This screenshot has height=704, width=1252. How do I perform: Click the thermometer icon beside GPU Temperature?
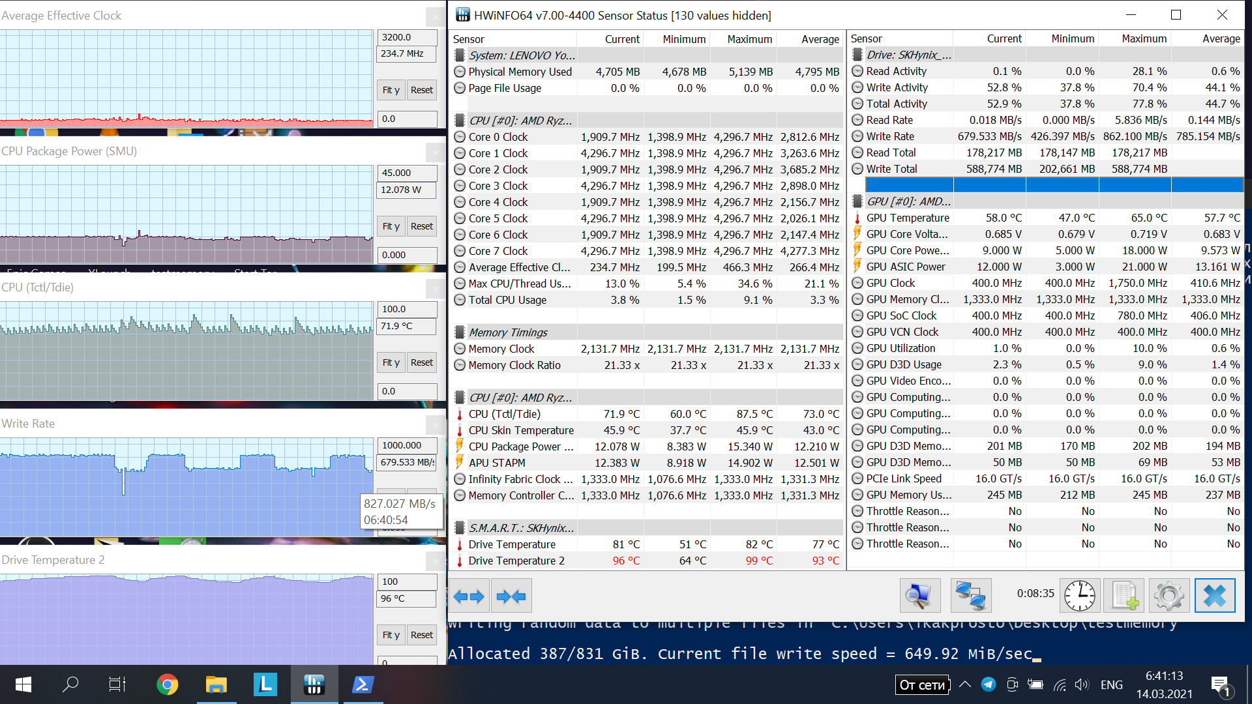click(857, 218)
